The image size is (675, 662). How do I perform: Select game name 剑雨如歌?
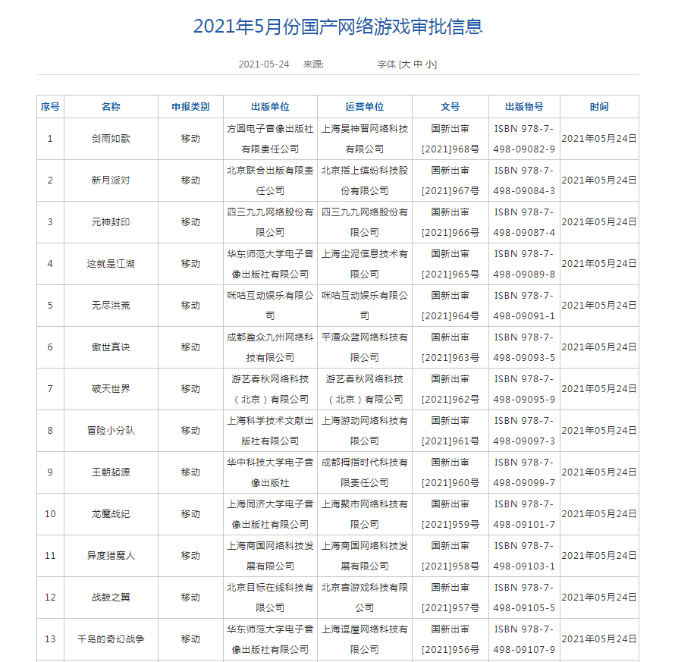tap(111, 139)
